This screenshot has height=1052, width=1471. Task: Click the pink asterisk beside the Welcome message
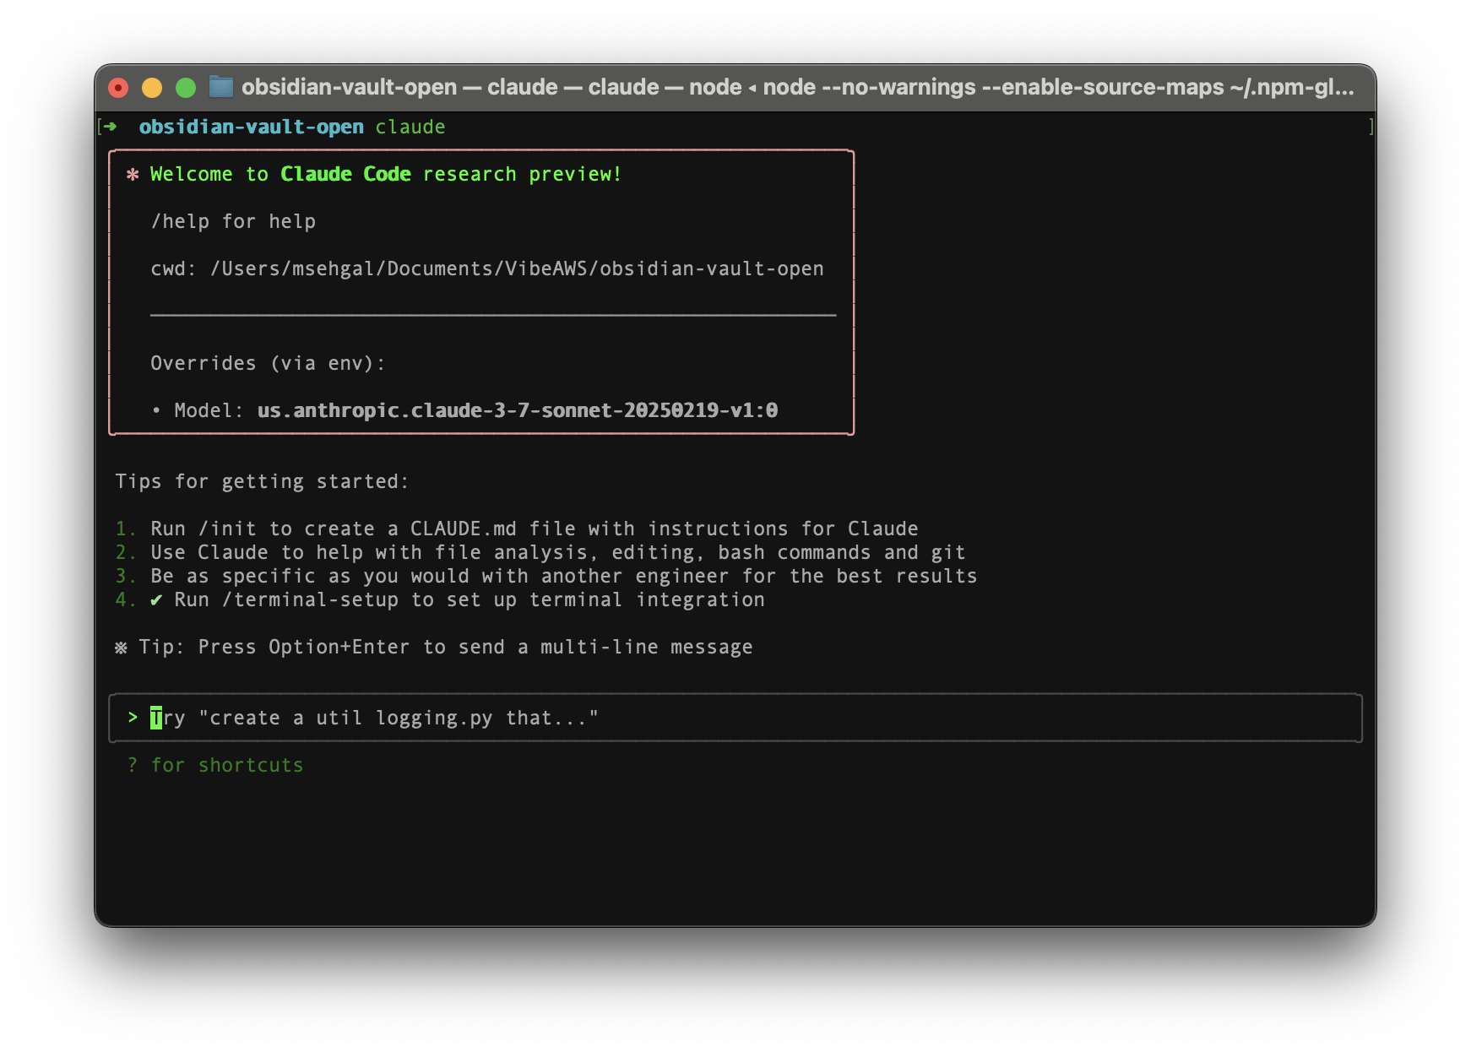pyautogui.click(x=133, y=175)
